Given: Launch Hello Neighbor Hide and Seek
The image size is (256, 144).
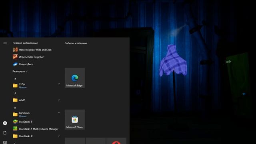Looking at the screenshot, I should tap(32, 50).
